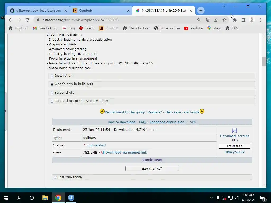
Task: Open the FrogFind! bookmark
Action: (18, 28)
